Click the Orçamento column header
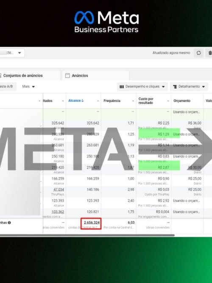The height and width of the screenshot is (283, 212). [182, 101]
